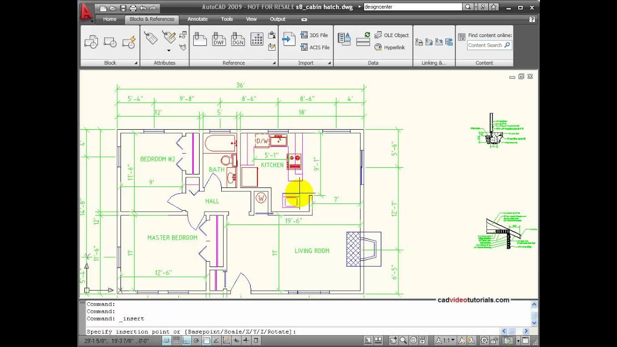Switch to the Annotate ribbon tab
The width and height of the screenshot is (617, 347).
198,19
